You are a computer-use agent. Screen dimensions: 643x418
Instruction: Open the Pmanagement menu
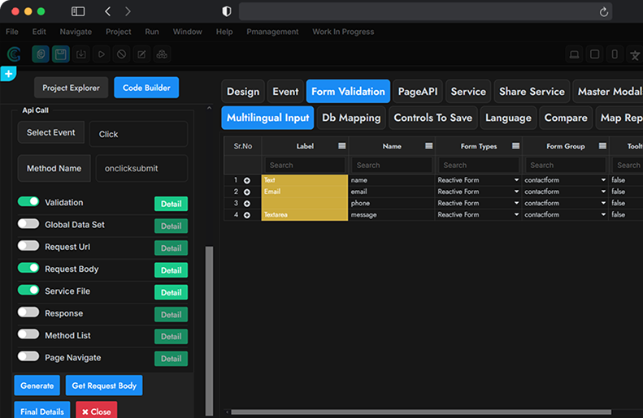pos(272,32)
